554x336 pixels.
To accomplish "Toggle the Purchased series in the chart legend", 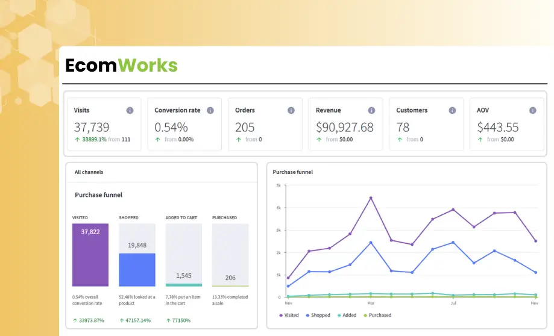I will click(378, 315).
